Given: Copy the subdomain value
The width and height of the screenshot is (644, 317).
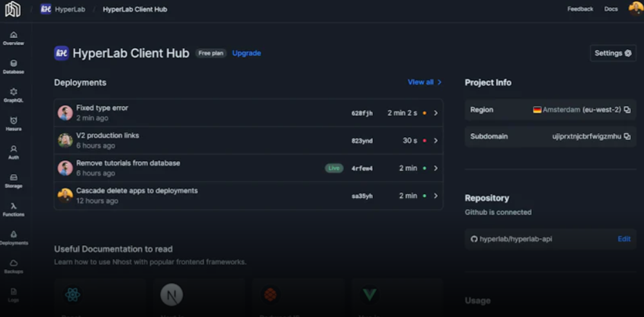Looking at the screenshot, I should click(x=627, y=136).
